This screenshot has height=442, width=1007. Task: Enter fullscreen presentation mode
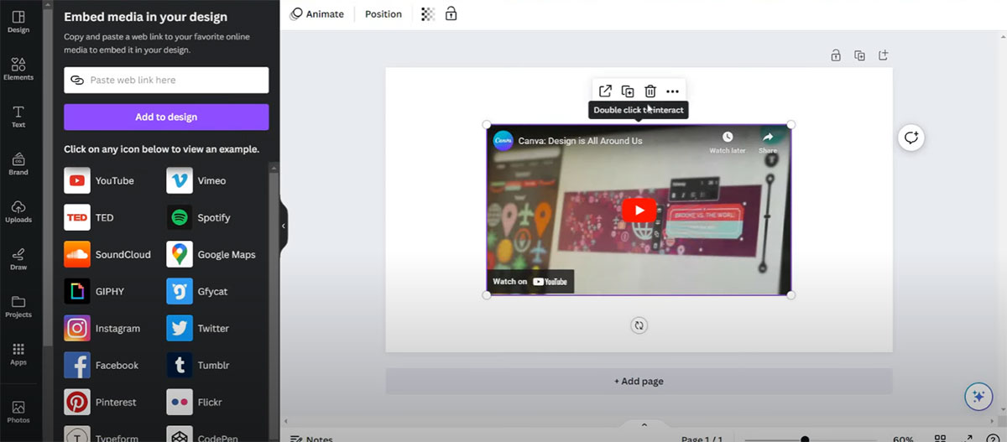pos(968,438)
